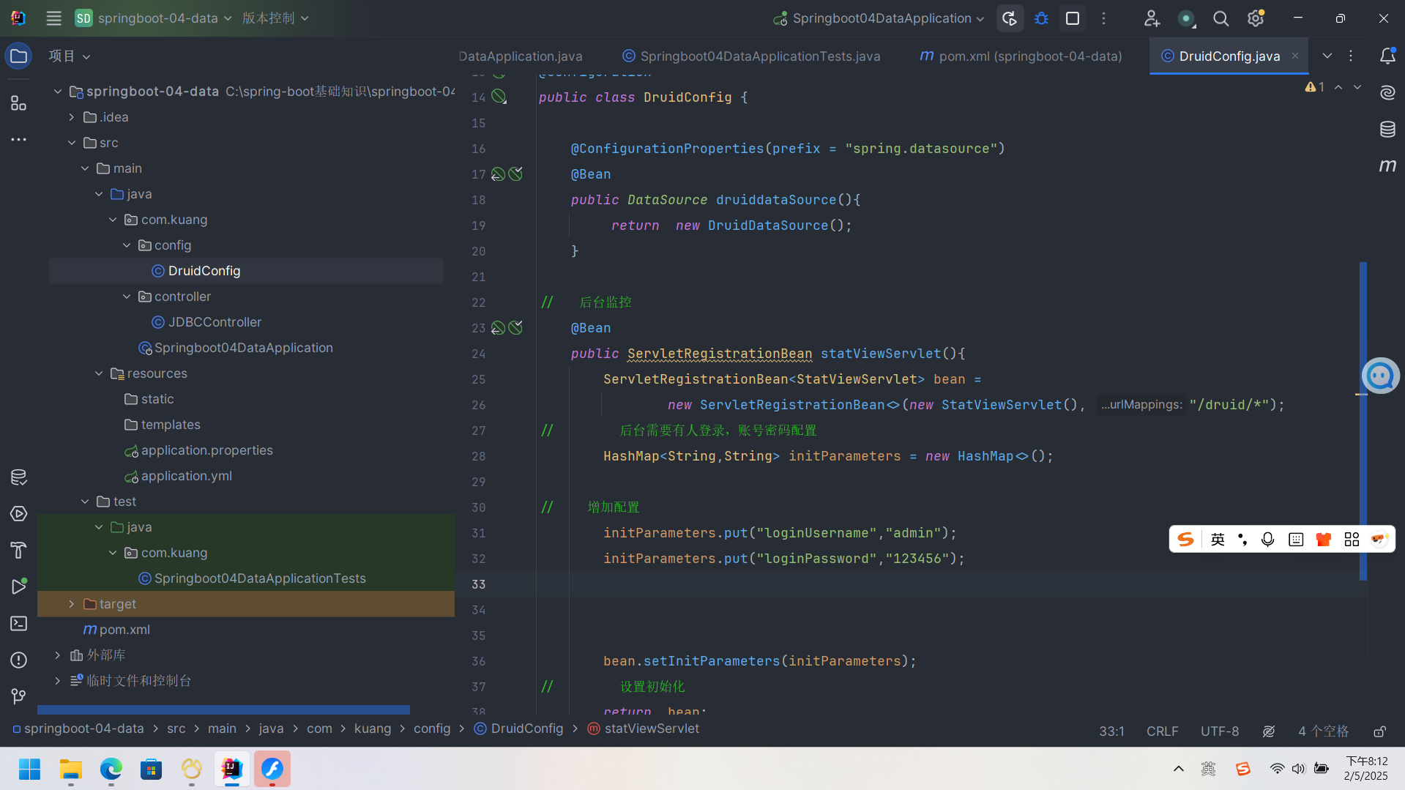Open the run configuration dropdown

coord(879,18)
